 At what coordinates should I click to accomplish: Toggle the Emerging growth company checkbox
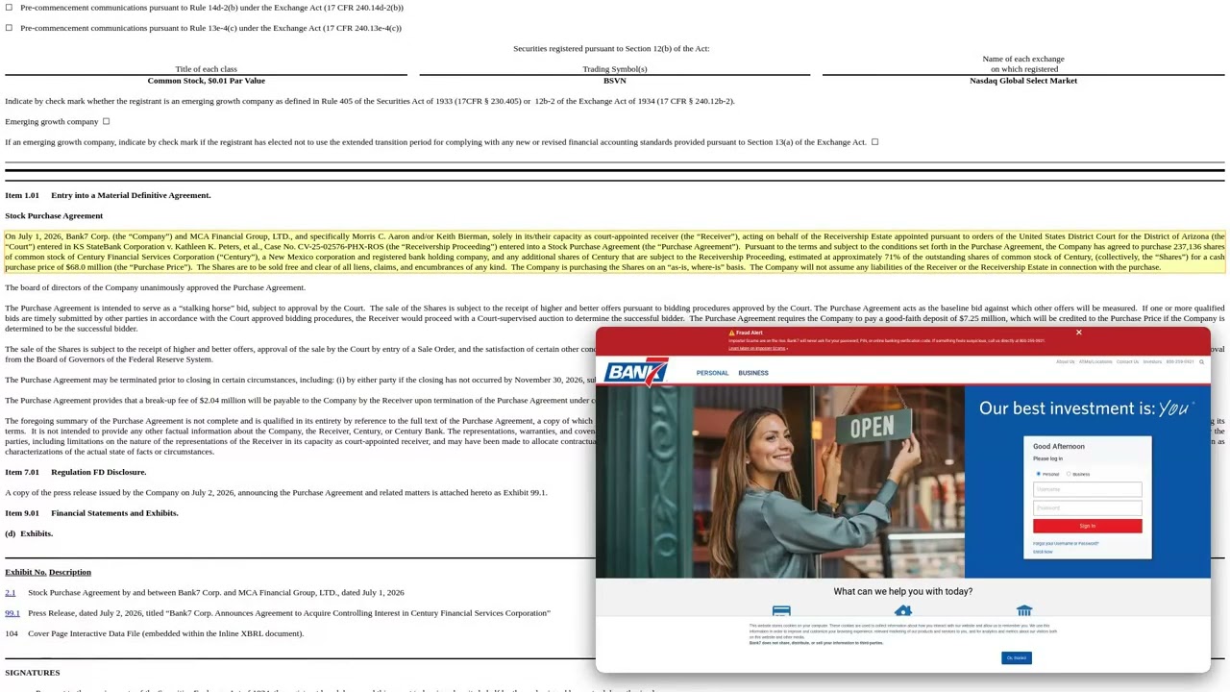pos(106,121)
